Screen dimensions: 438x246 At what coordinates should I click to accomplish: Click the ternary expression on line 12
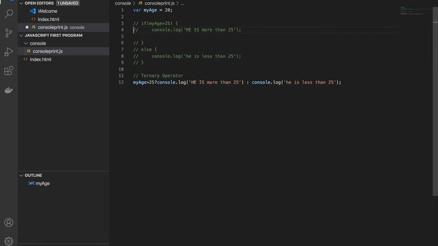237,82
